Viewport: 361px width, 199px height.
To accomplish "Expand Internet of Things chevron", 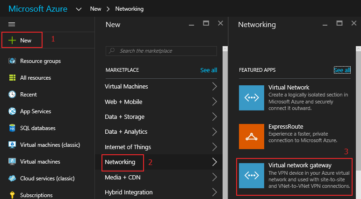I will tap(214, 147).
